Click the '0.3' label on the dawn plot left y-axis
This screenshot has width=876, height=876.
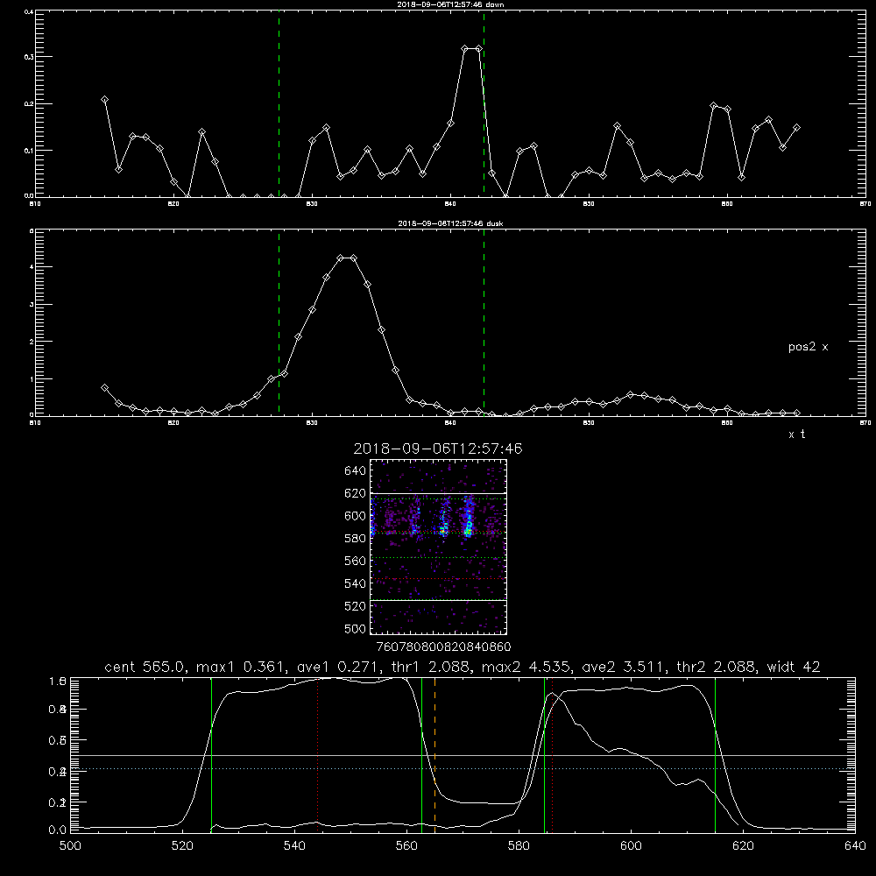click(29, 57)
